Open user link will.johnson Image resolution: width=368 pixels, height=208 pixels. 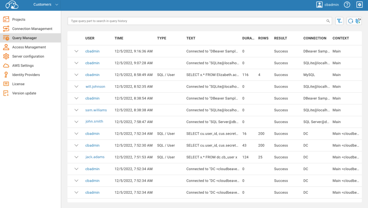point(95,86)
